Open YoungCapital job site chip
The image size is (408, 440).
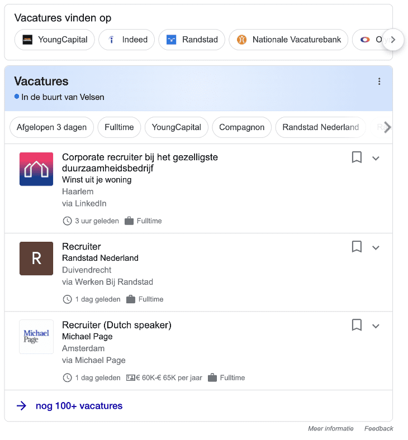[54, 40]
